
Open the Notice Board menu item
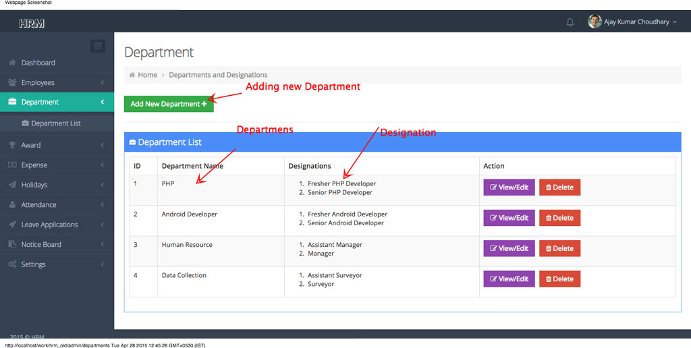click(41, 245)
